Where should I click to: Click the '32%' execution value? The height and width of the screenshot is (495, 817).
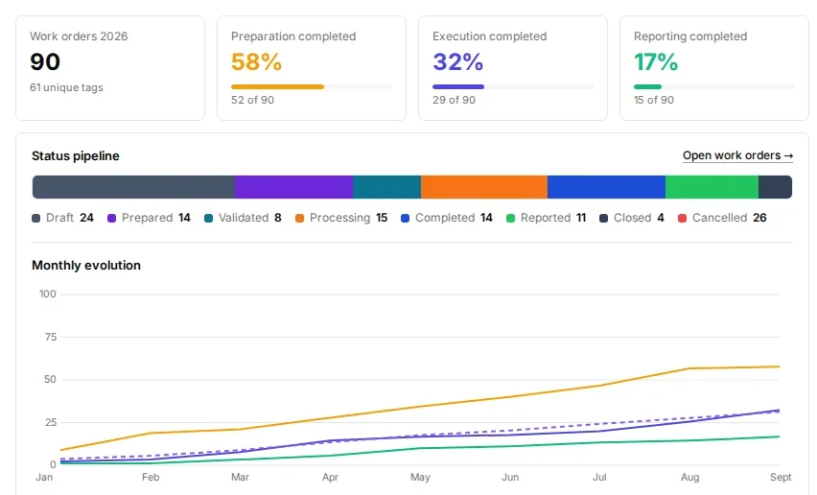(458, 62)
